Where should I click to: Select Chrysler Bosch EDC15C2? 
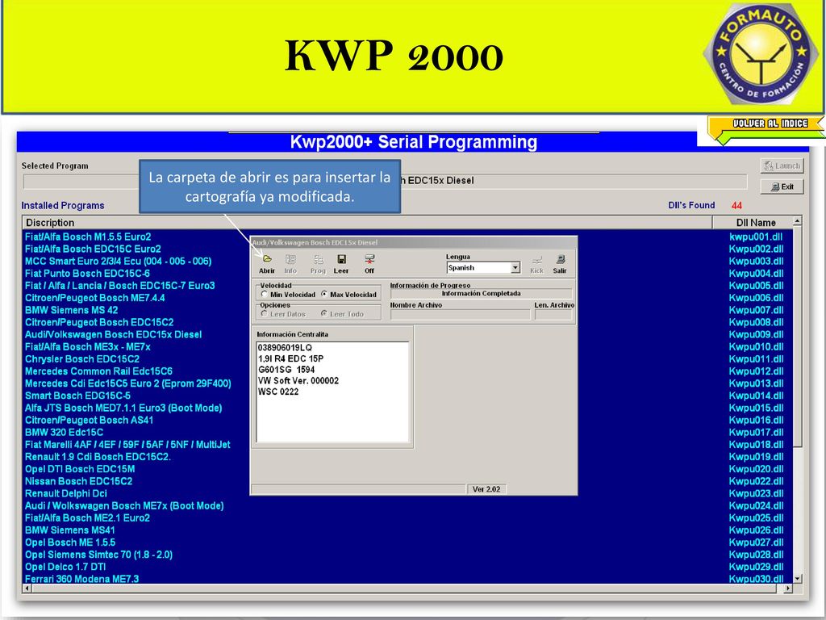82,359
